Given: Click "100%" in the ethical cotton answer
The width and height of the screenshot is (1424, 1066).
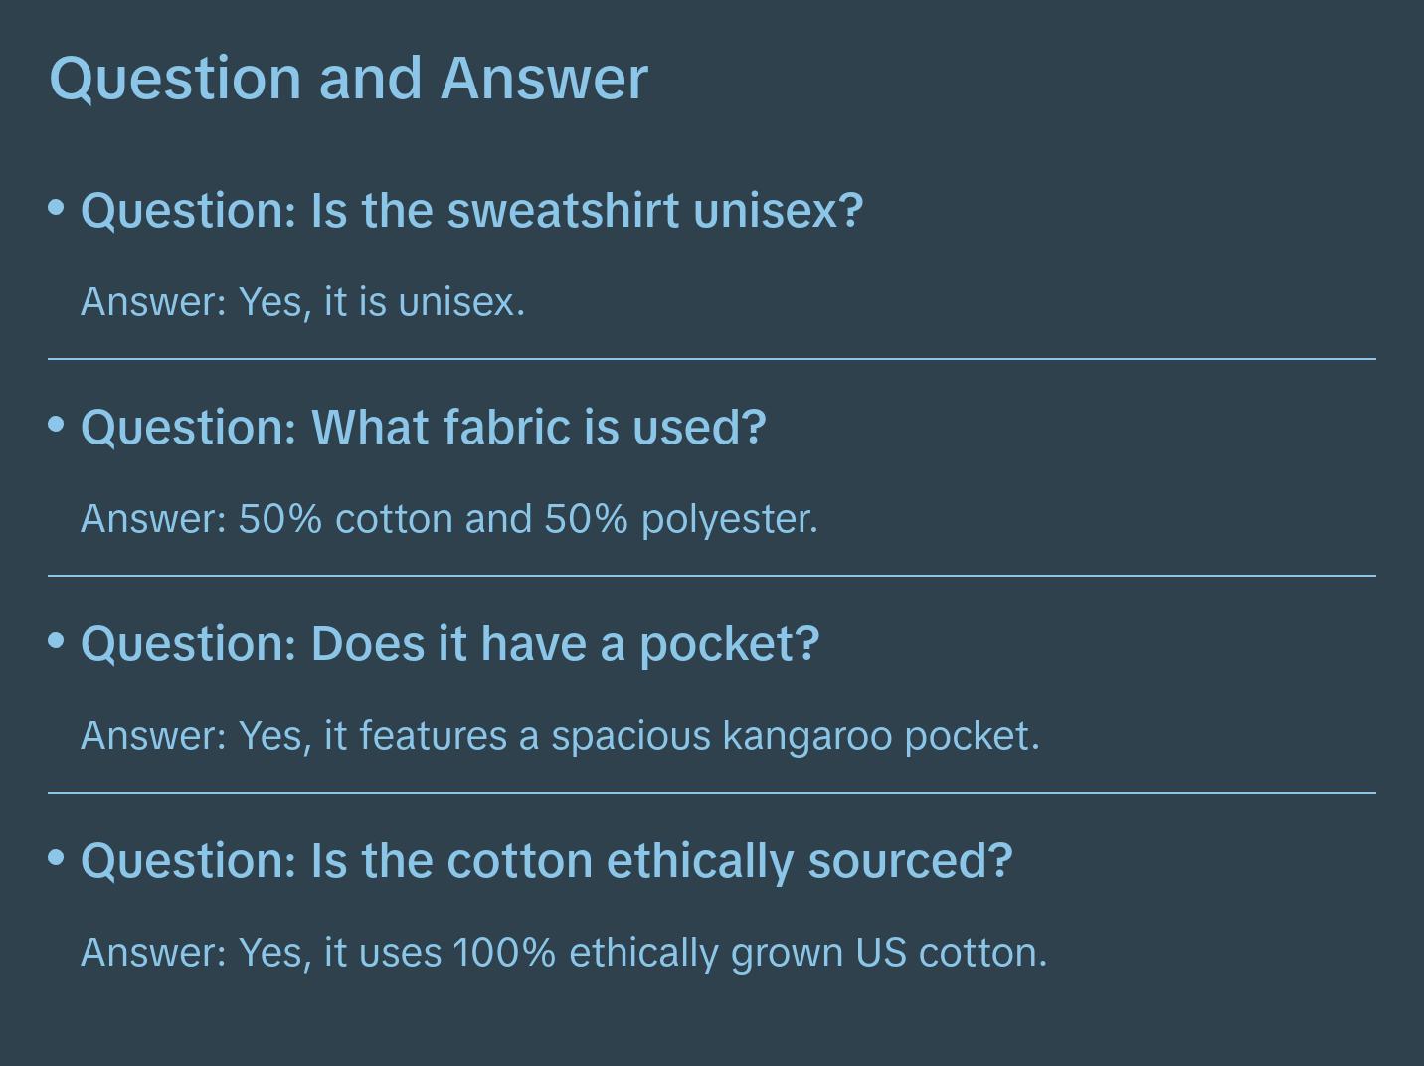Looking at the screenshot, I should (x=504, y=953).
